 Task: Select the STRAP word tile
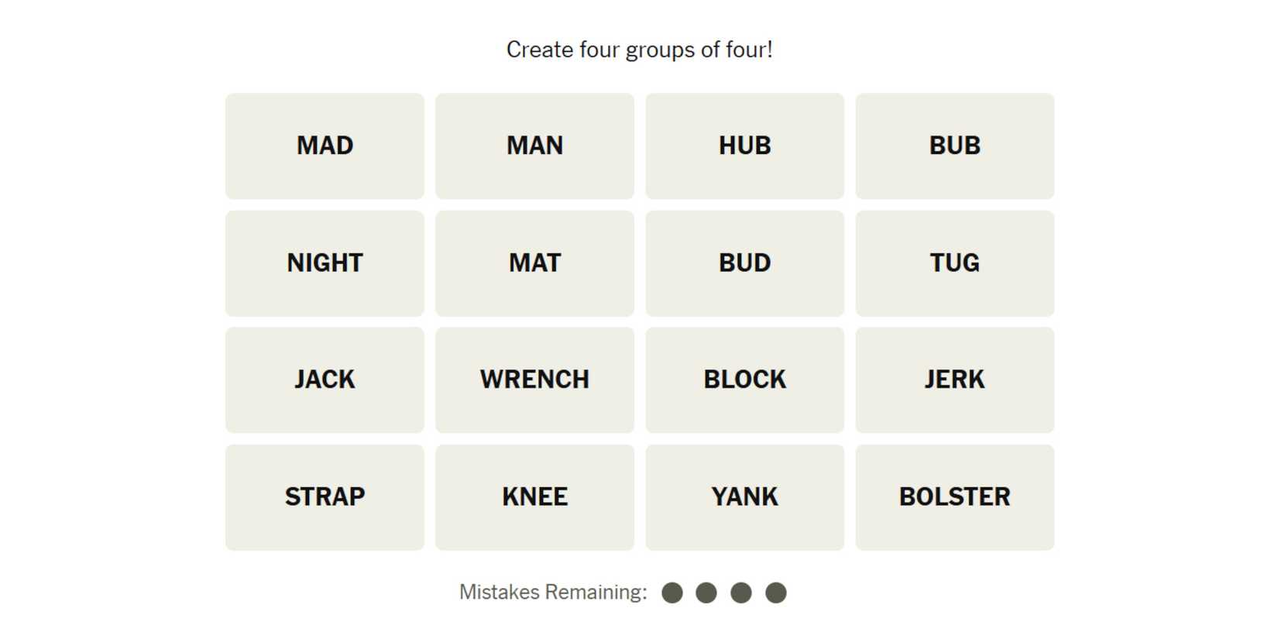(325, 496)
